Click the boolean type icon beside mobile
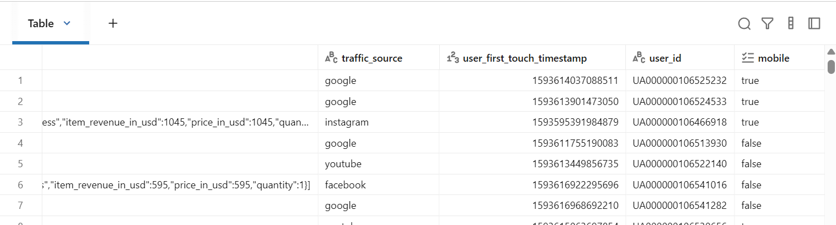 [x=747, y=58]
